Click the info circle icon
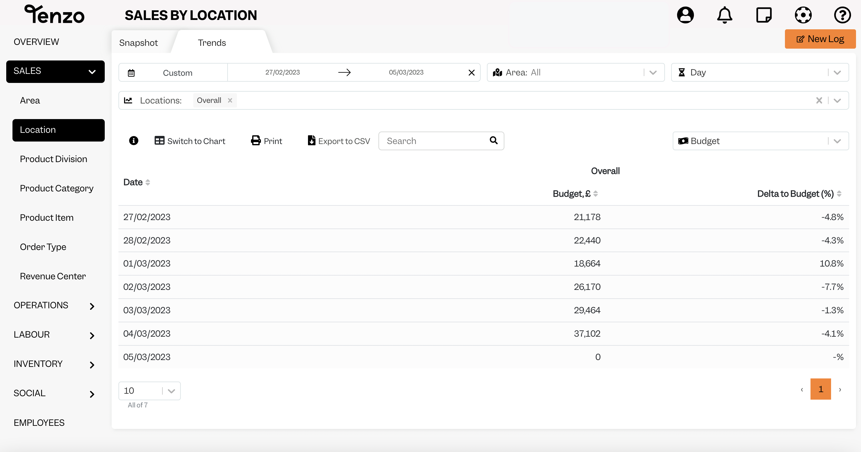Screen dimensions: 861x452 tap(133, 141)
